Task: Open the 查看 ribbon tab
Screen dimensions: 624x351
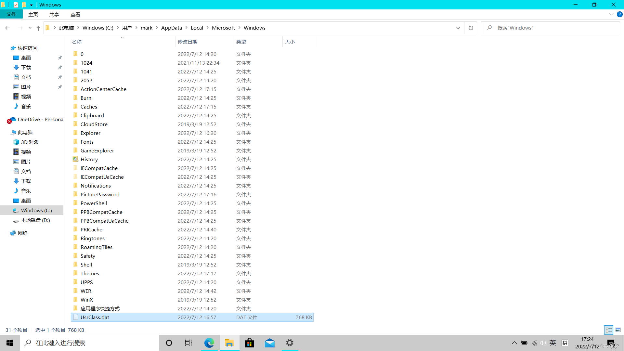Action: [x=75, y=14]
